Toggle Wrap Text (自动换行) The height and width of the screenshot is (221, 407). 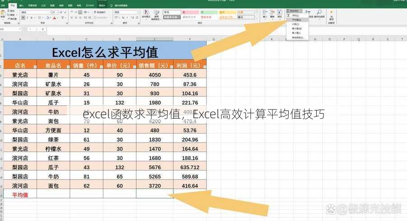100,12
